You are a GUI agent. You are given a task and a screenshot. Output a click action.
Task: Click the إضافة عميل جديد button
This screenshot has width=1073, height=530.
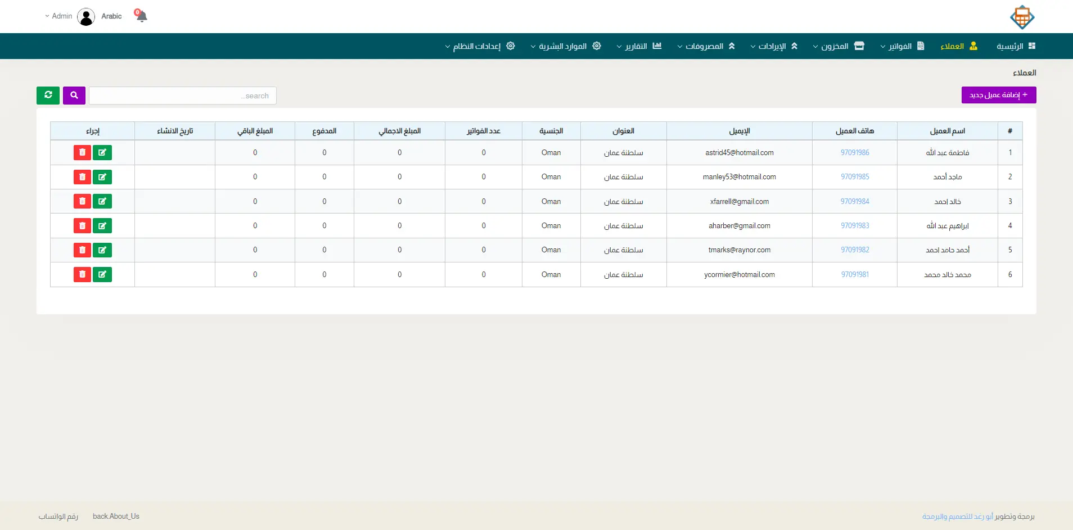[x=998, y=95]
